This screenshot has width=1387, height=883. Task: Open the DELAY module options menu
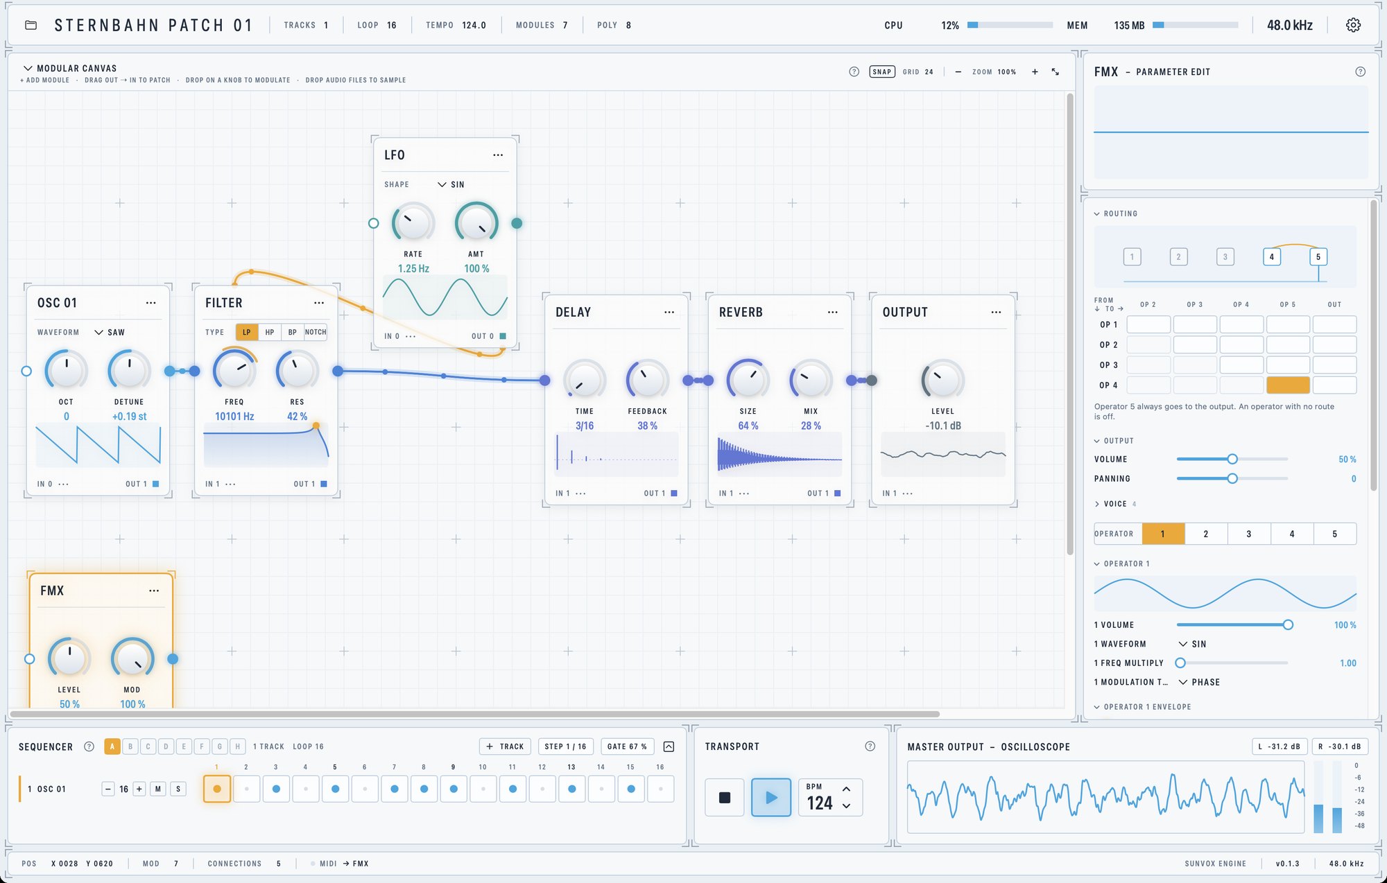[x=669, y=312]
